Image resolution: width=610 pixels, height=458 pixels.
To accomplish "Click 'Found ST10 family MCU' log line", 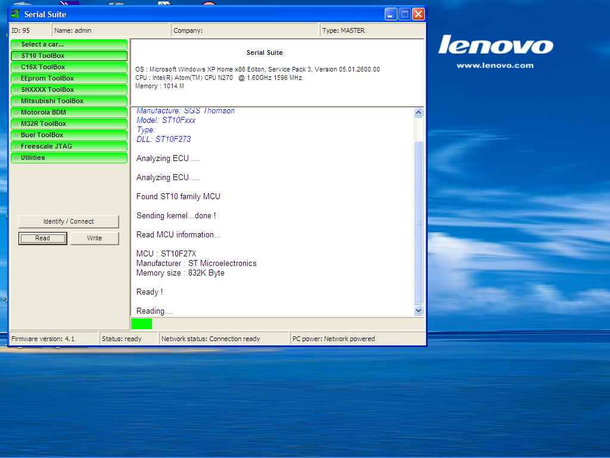I will [178, 197].
